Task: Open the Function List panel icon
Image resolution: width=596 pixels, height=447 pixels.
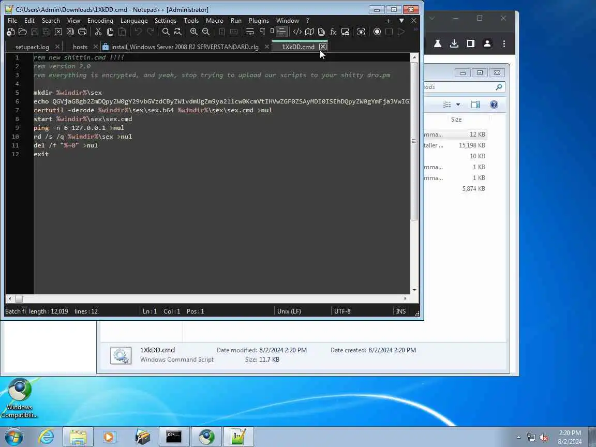Action: coord(333,32)
